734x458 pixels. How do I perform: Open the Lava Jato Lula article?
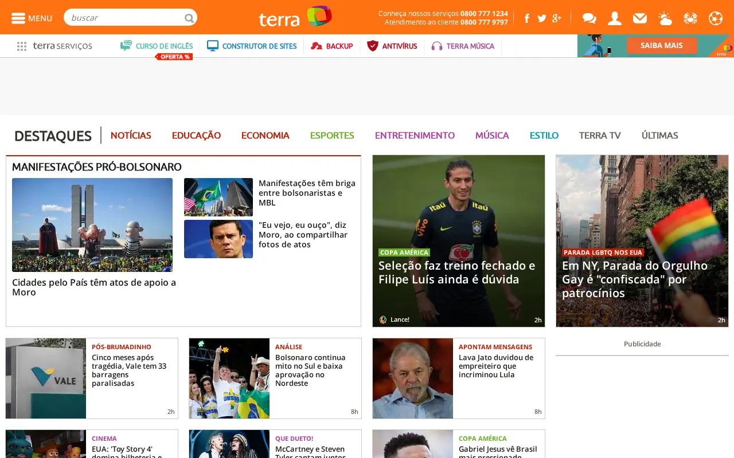click(x=459, y=378)
